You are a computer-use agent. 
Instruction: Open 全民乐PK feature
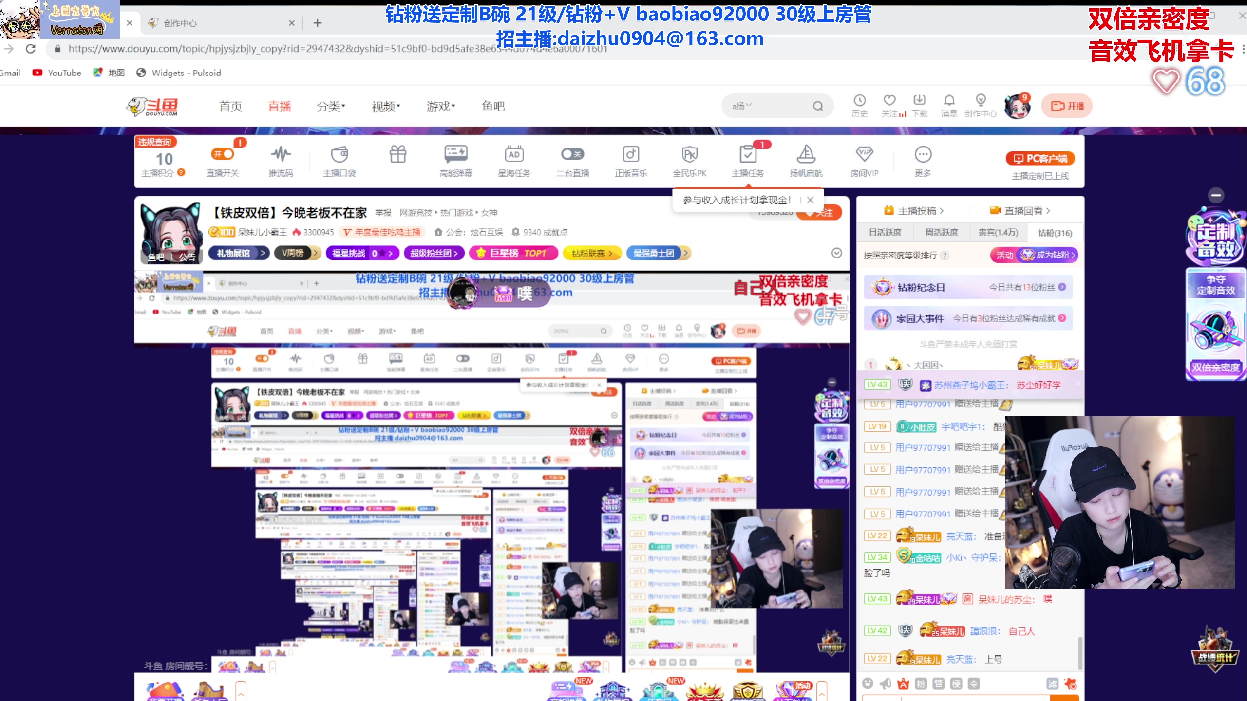tap(689, 162)
